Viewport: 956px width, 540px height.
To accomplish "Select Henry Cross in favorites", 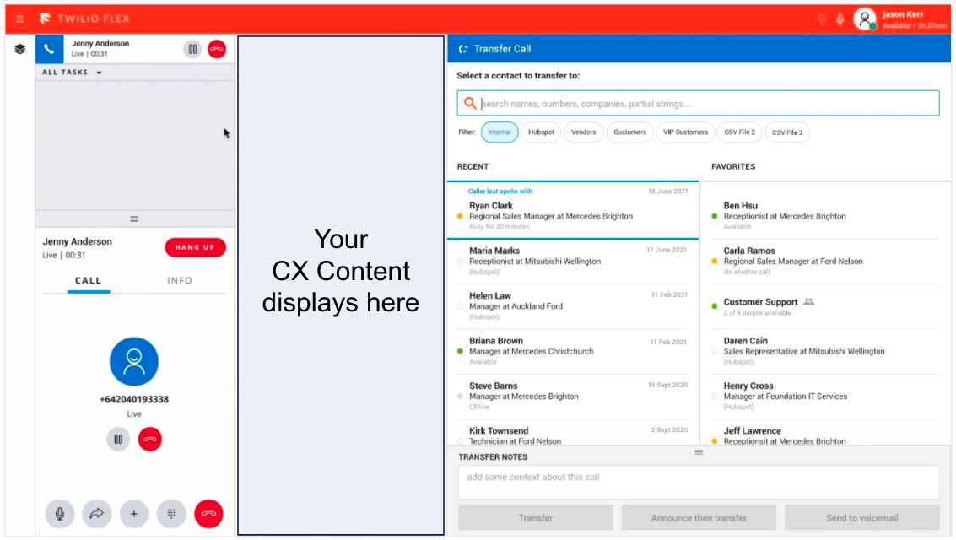I will (826, 397).
